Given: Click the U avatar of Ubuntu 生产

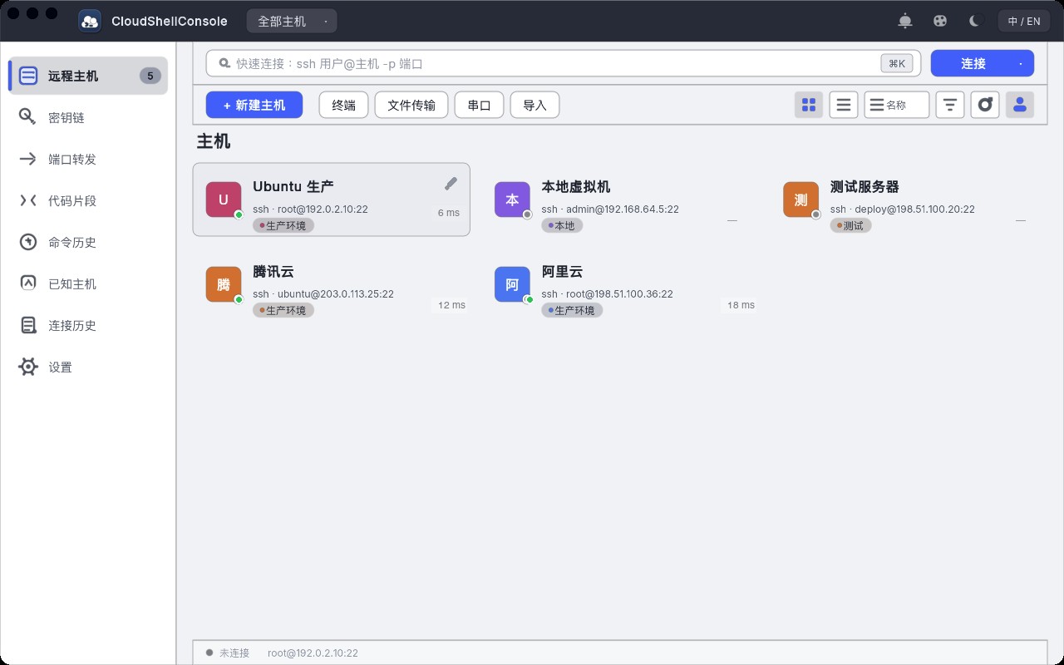Looking at the screenshot, I should 224,199.
